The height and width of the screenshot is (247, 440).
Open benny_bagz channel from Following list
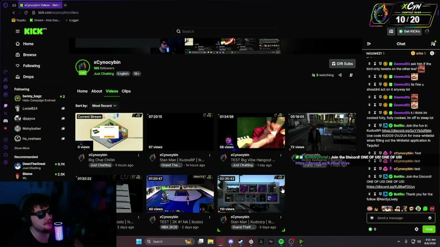click(x=40, y=98)
